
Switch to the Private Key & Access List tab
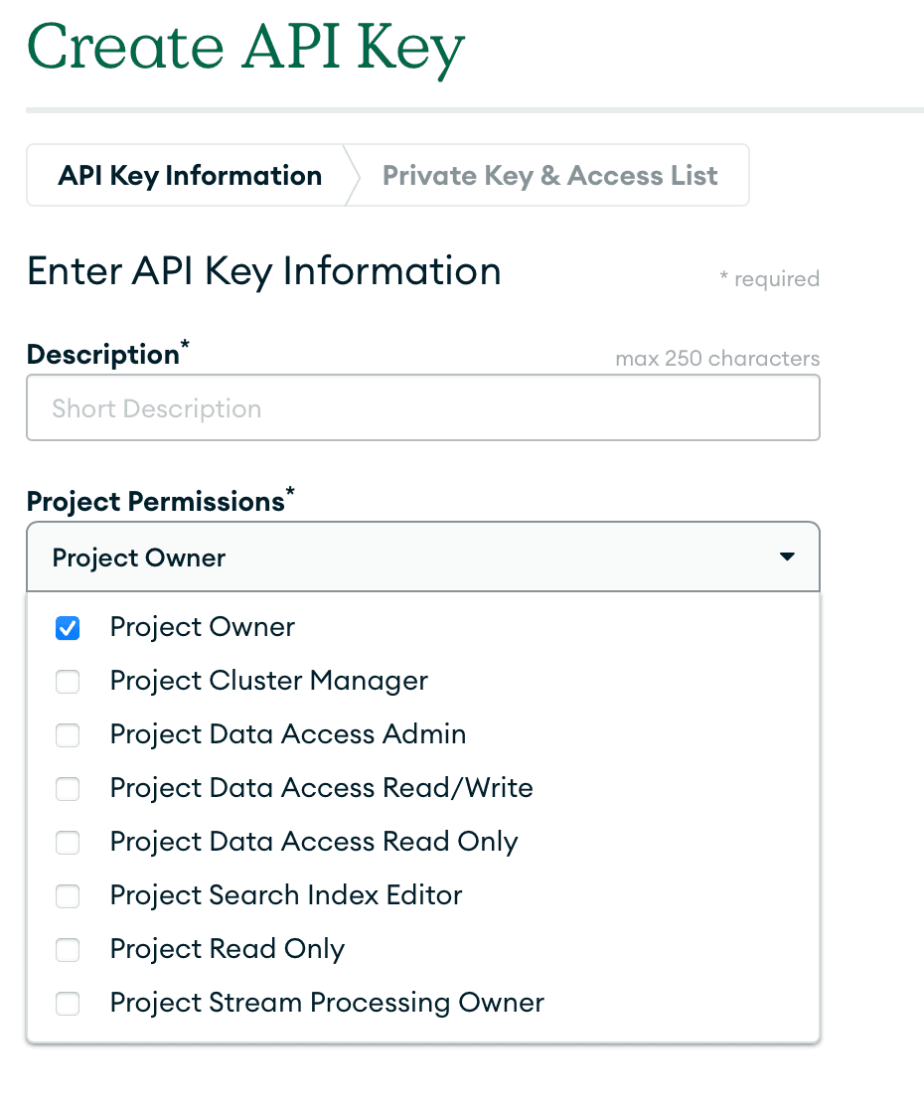coord(549,176)
